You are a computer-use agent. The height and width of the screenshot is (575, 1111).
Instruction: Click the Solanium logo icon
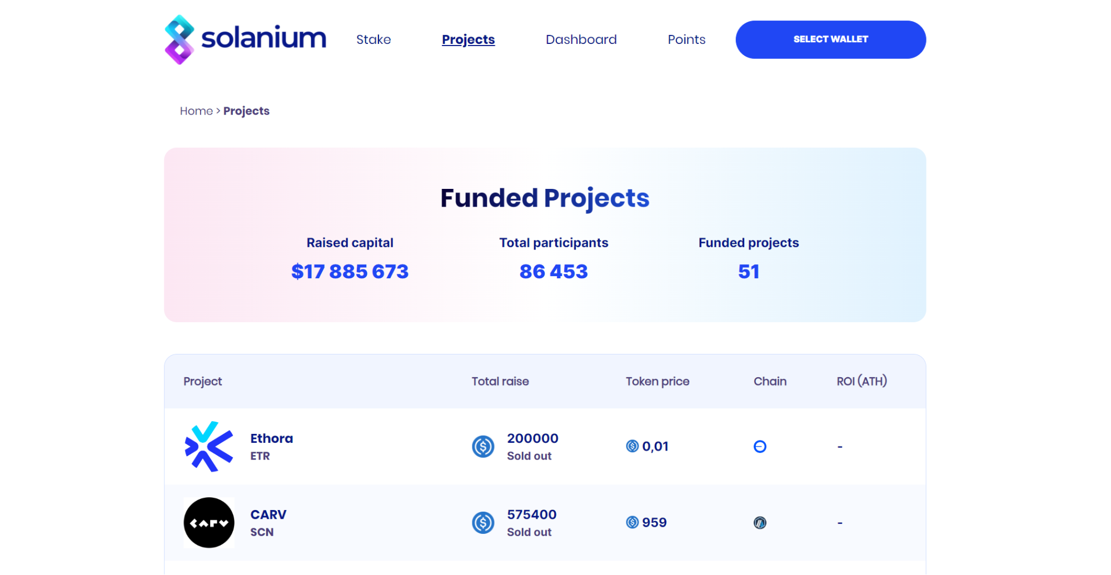180,39
